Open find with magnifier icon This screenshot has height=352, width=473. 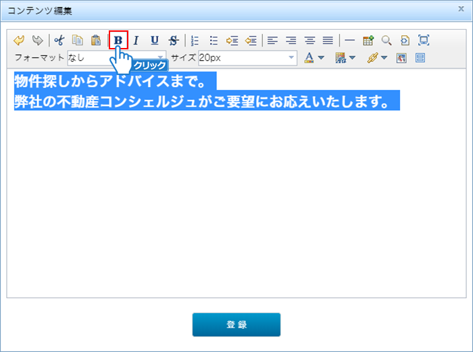387,41
